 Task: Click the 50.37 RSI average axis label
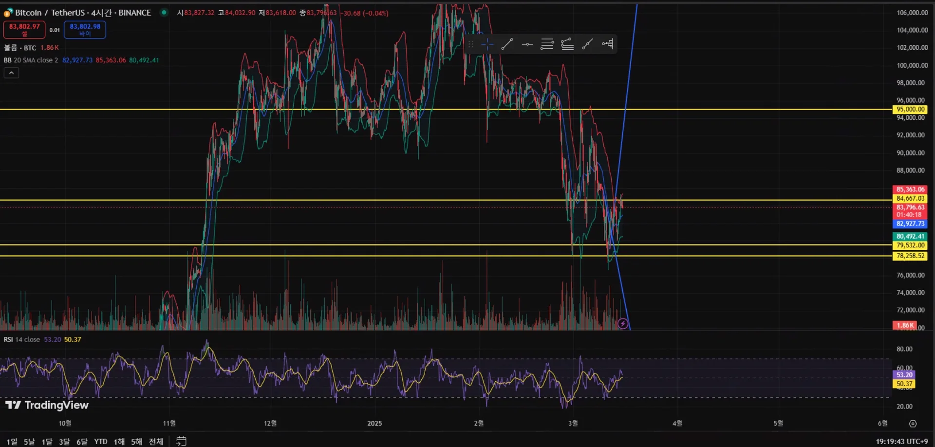click(904, 384)
